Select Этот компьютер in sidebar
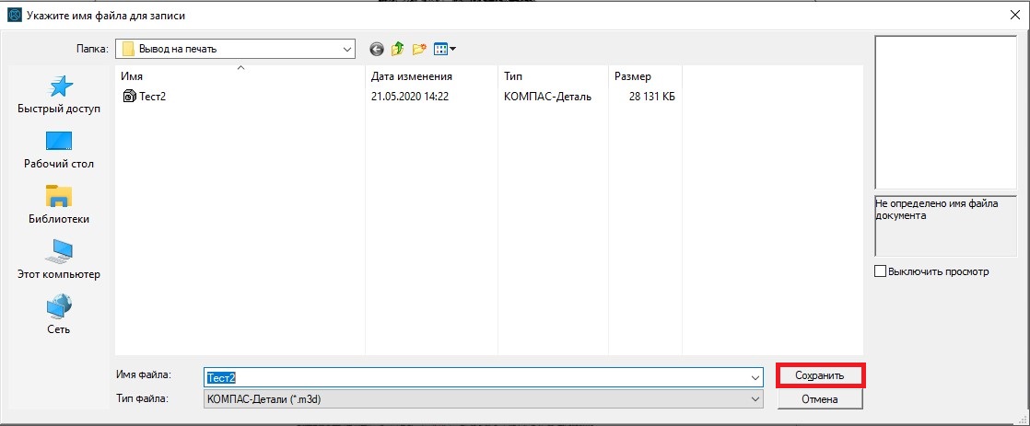This screenshot has height=426, width=1030. (x=59, y=260)
